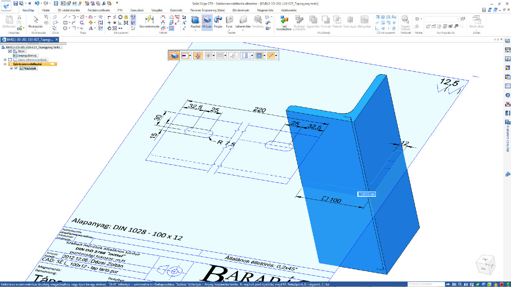Open the Lekerekítés dropdown arrow
The width and height of the screenshot is (511, 287).
(x=243, y=31)
